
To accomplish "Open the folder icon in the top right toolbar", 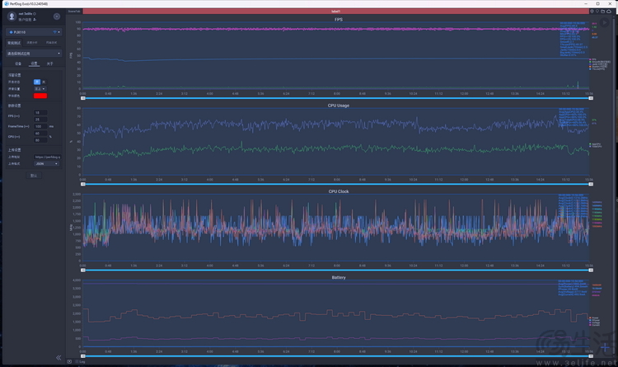I will pos(602,12).
